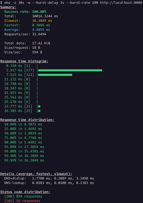Click the 'Success rate: 100.00%' line
This screenshot has height=203, width=143.
click(x=25, y=12)
